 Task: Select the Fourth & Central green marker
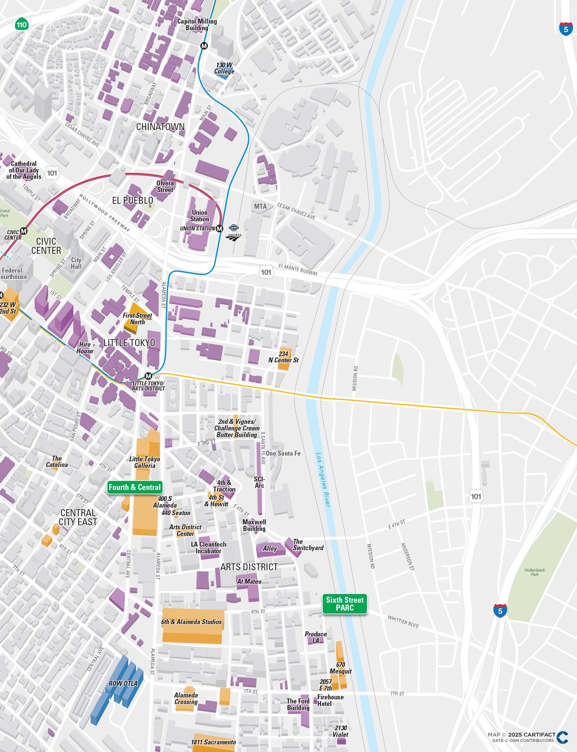134,487
